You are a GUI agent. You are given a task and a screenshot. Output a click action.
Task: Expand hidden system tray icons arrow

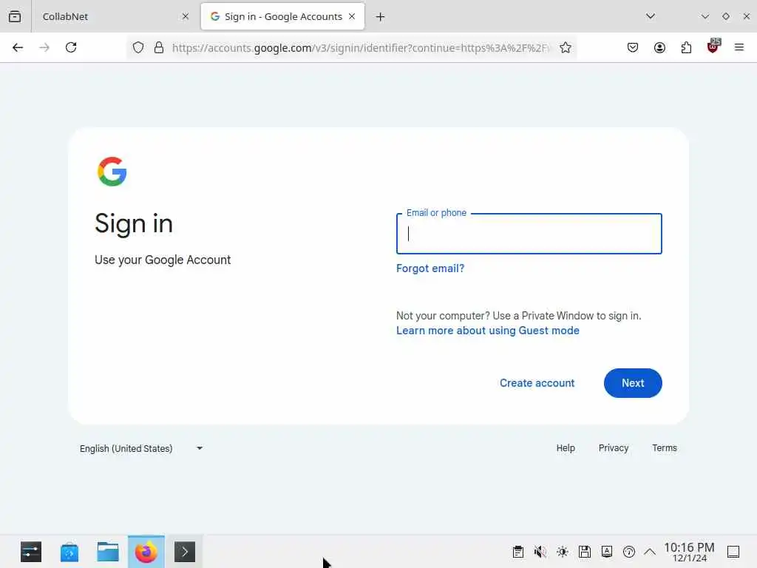point(650,552)
